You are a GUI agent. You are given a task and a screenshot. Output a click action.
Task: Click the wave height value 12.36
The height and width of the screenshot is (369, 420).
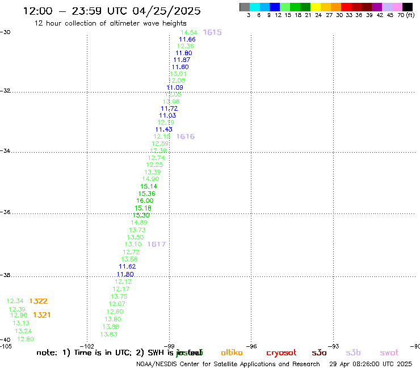tap(186, 46)
